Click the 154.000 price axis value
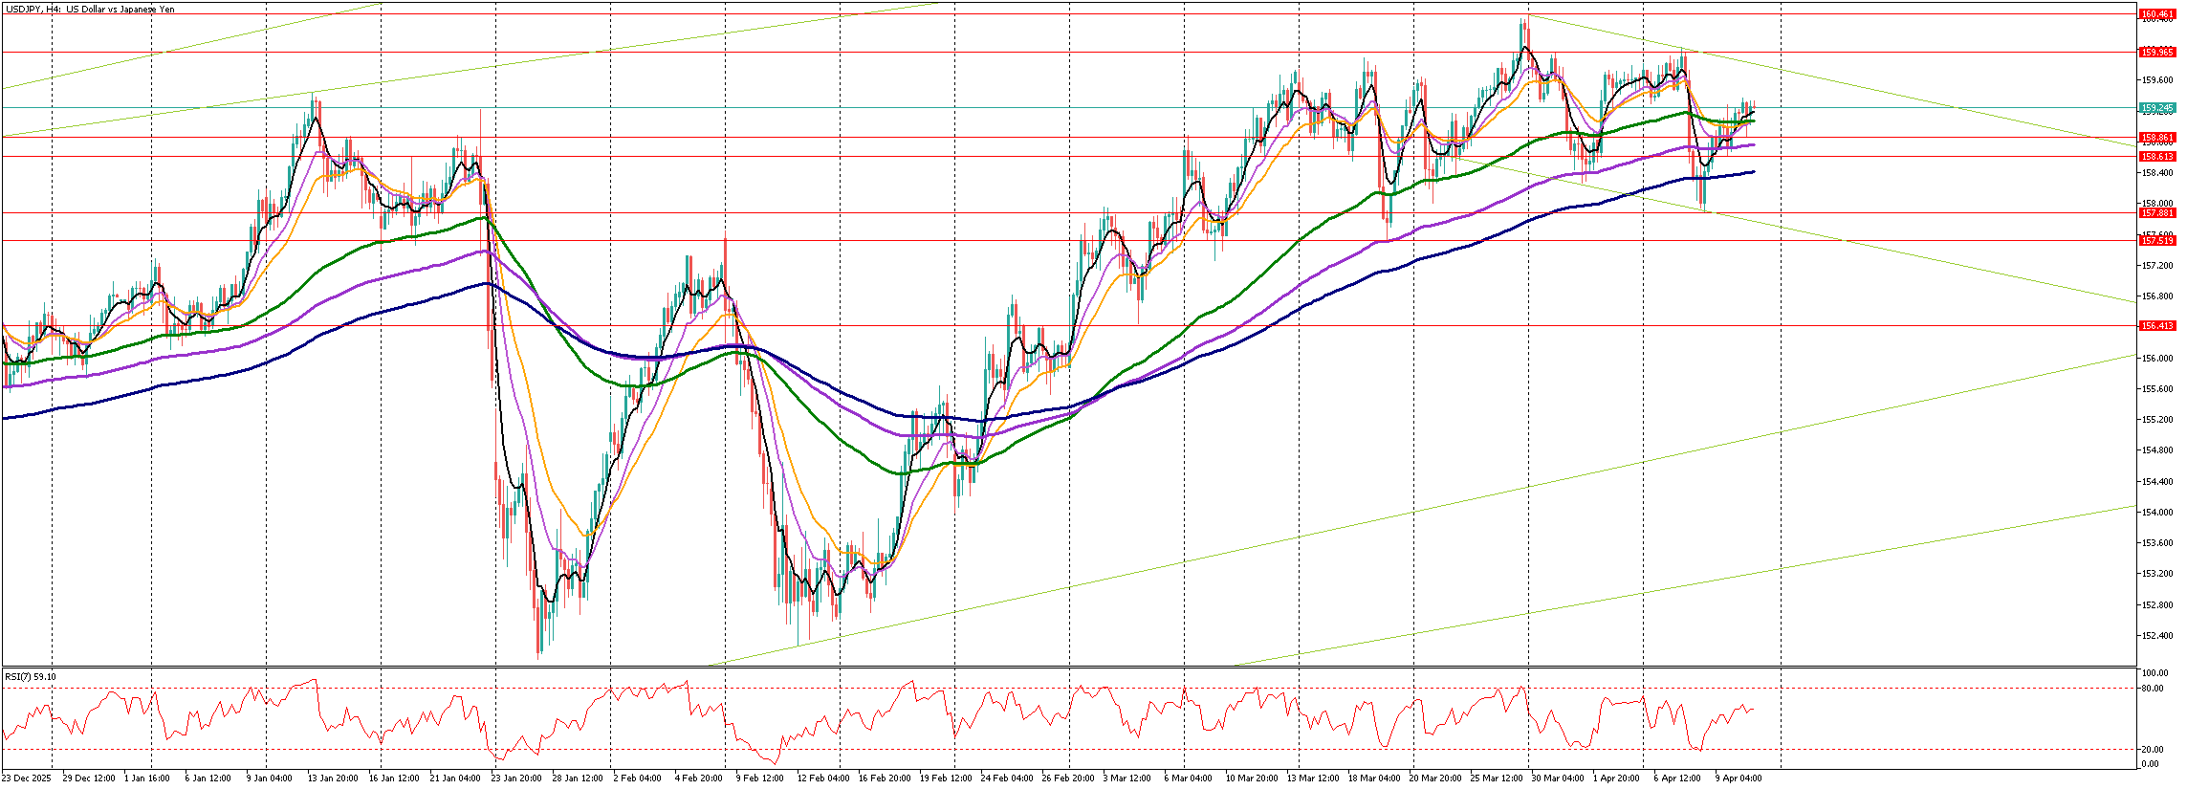Image resolution: width=2187 pixels, height=789 pixels. coord(2155,513)
